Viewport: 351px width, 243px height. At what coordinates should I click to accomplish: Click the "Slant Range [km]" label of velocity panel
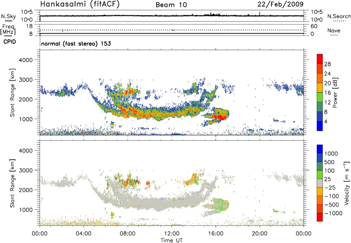[x=12, y=183]
